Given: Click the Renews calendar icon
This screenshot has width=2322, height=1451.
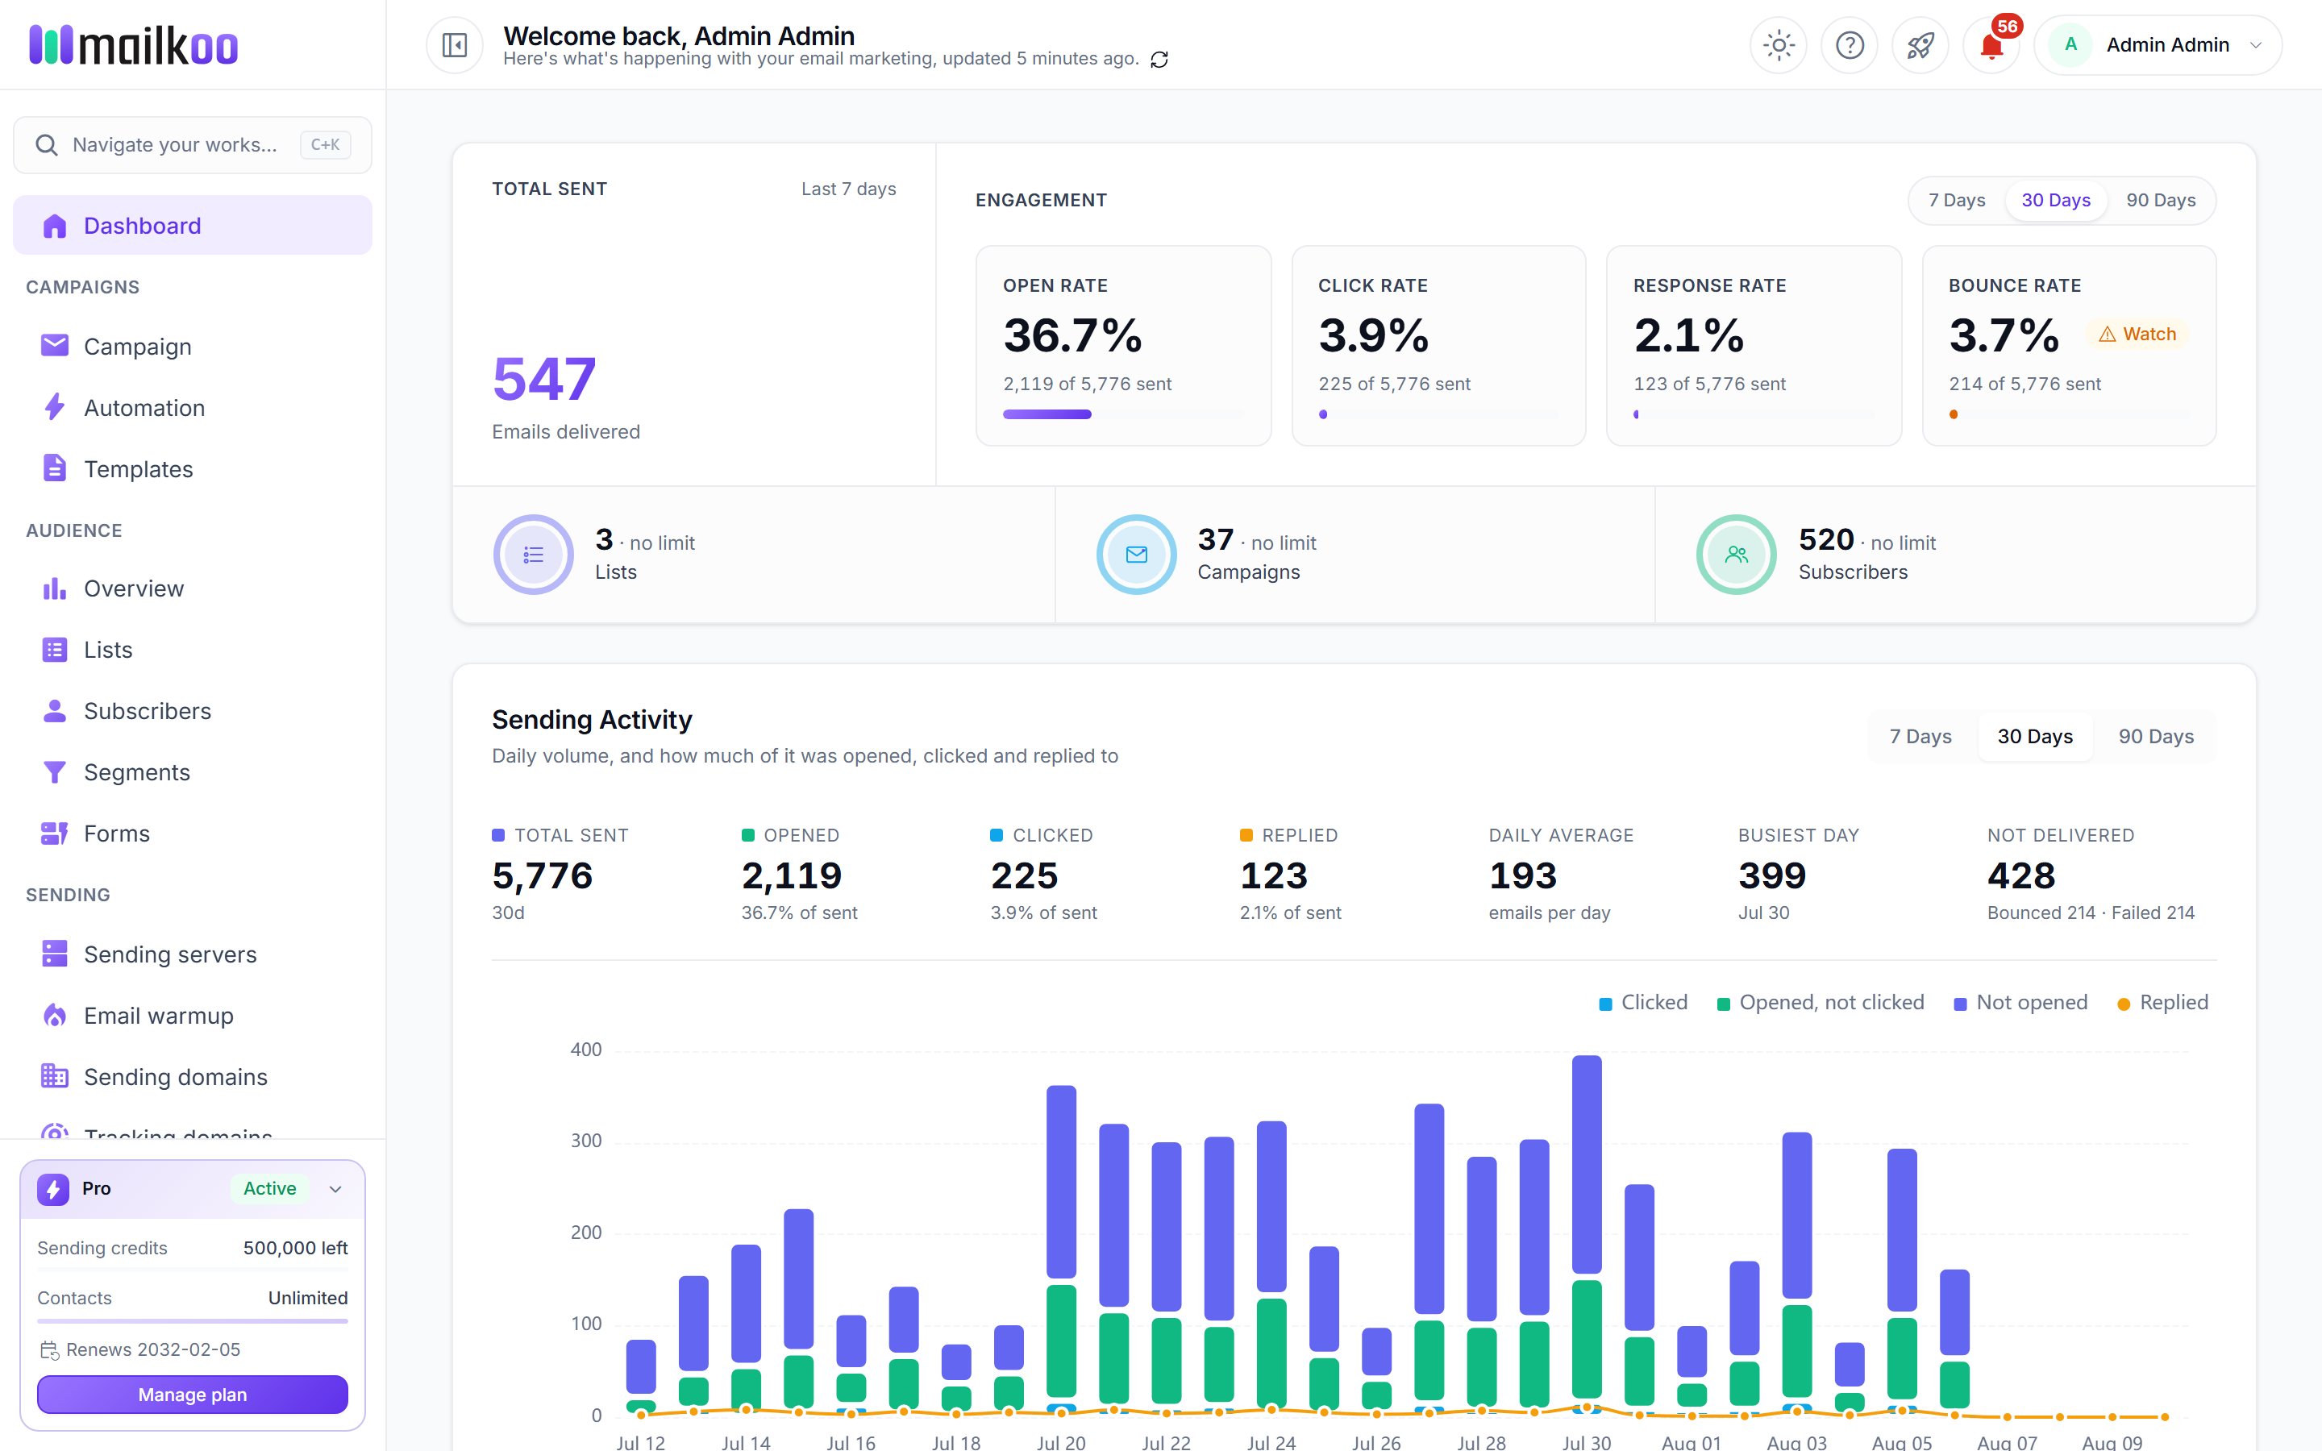Looking at the screenshot, I should [x=49, y=1350].
